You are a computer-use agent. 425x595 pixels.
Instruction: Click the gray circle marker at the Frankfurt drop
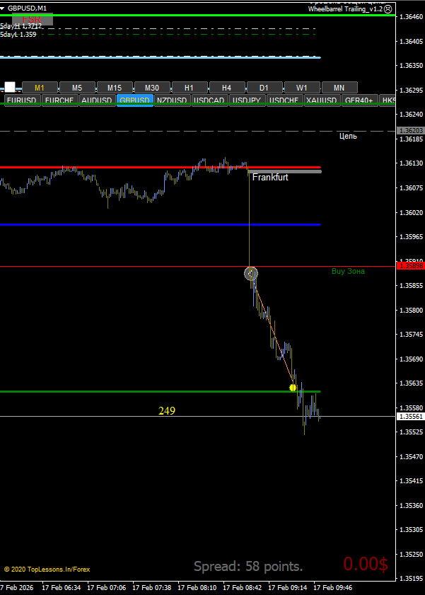point(251,273)
